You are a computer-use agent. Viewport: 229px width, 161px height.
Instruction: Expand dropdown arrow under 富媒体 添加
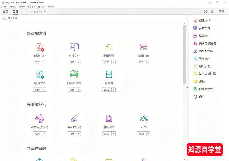(x=113, y=90)
